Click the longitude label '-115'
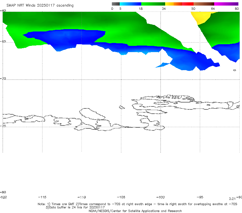 coord(42,197)
